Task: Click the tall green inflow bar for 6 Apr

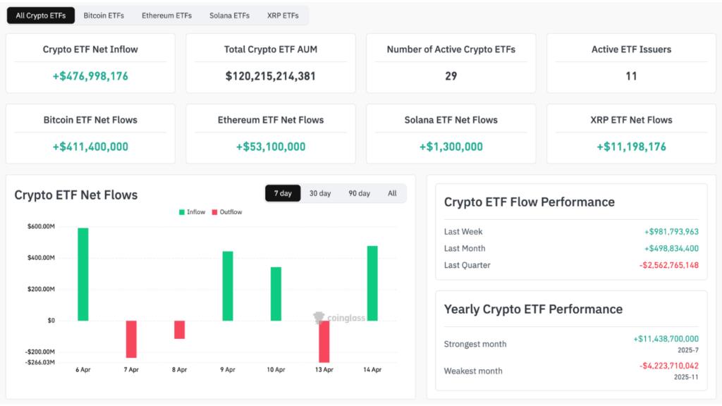Action: (x=85, y=271)
